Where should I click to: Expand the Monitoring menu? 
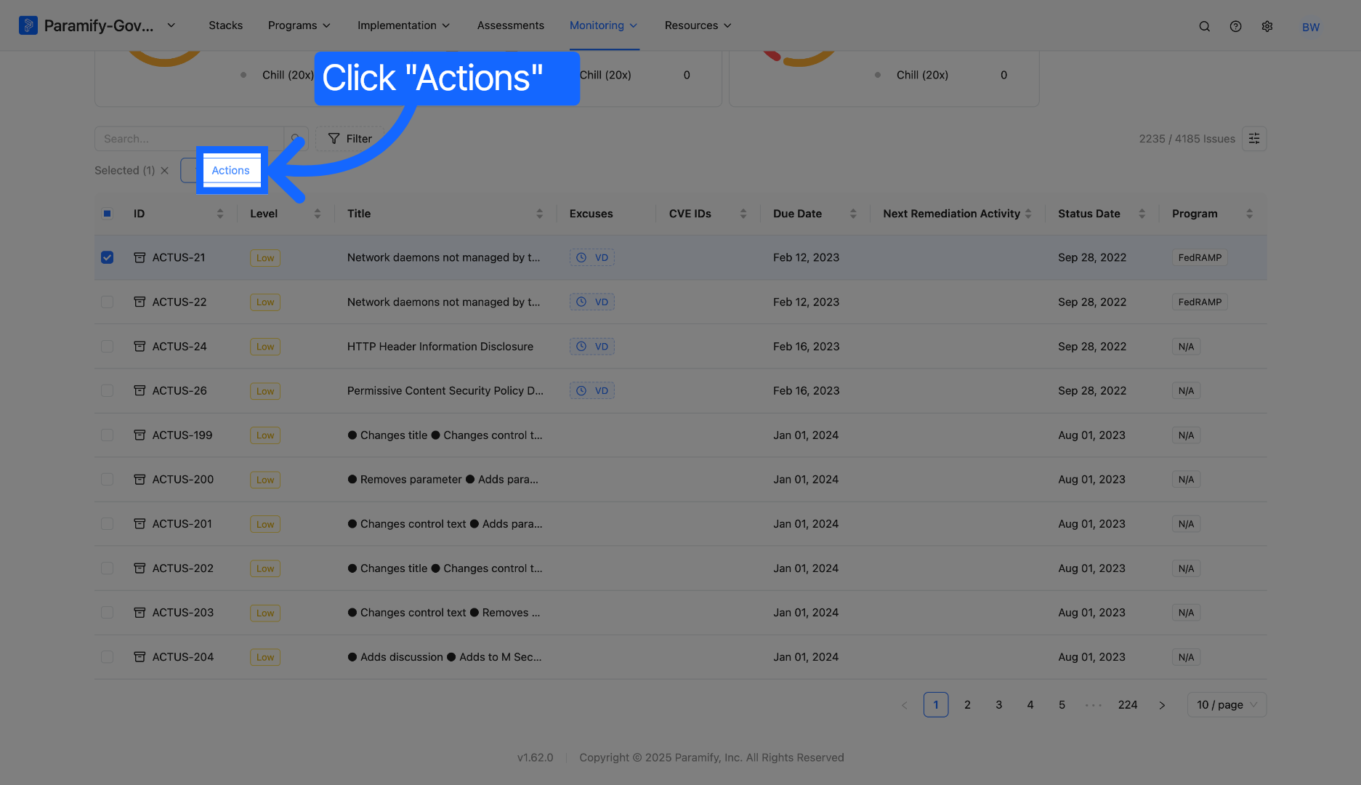click(x=603, y=25)
